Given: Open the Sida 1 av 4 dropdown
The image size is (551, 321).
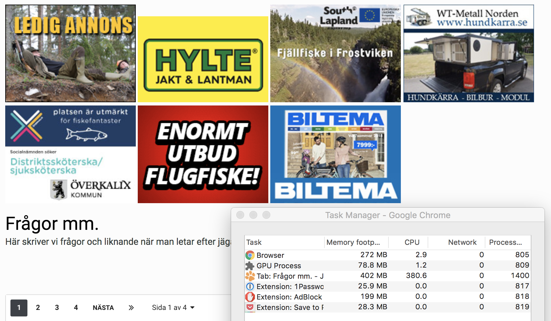Looking at the screenshot, I should 173,308.
